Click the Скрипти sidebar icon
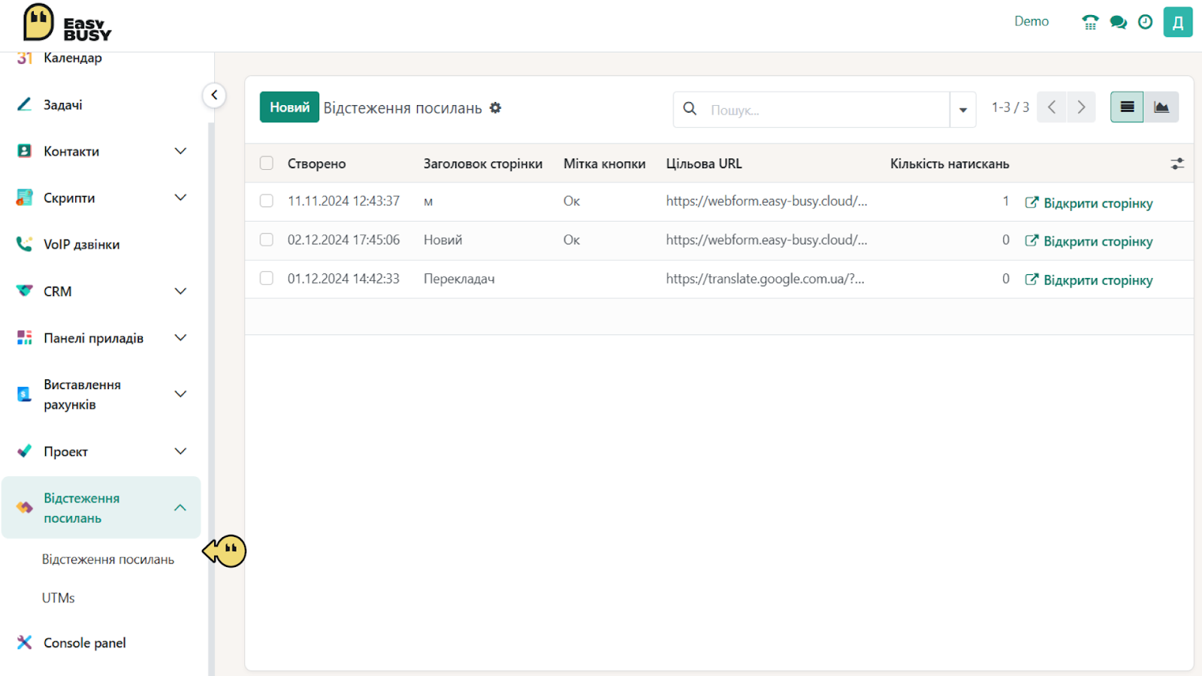 [25, 198]
